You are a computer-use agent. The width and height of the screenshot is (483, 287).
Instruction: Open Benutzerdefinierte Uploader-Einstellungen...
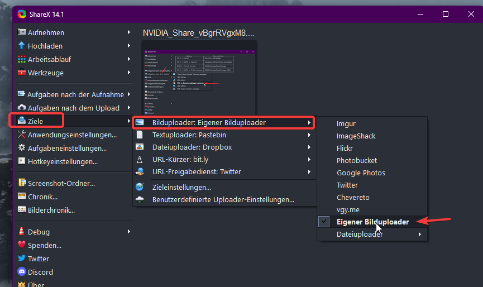click(x=223, y=199)
